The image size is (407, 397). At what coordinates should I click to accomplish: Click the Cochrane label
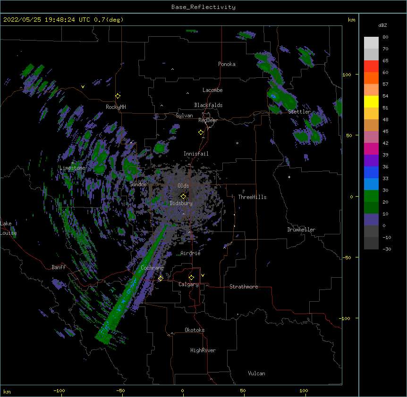point(152,268)
